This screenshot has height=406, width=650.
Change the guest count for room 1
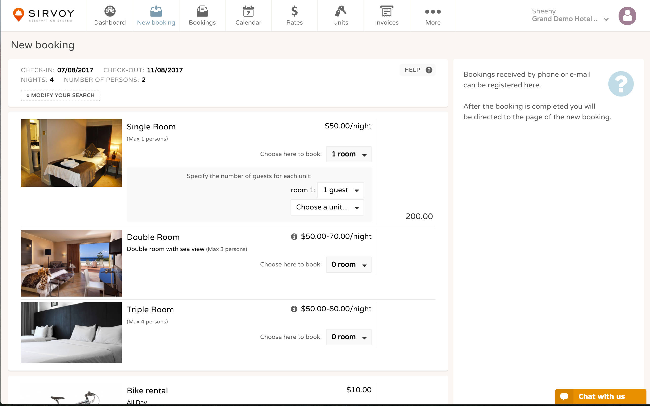point(340,190)
